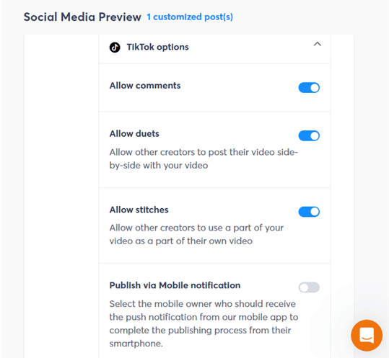Click the TikTok options header title
389x358 pixels.
point(157,47)
